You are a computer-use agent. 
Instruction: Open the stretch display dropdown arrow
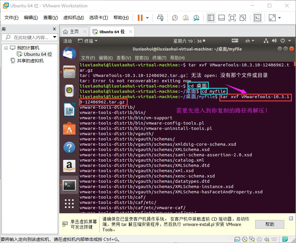(x=279, y=18)
